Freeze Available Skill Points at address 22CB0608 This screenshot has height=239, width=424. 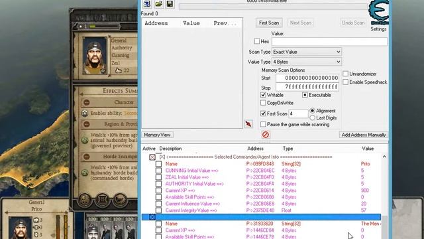click(x=158, y=197)
